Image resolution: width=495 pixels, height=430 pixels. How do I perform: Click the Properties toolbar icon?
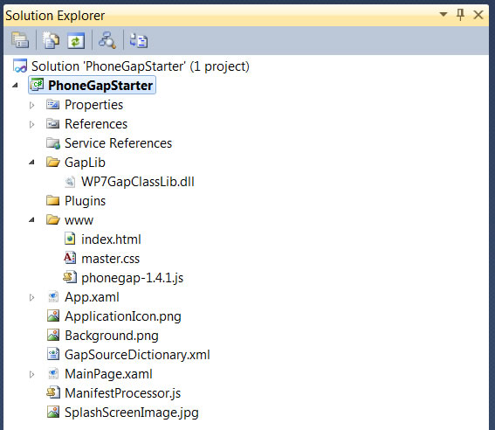(20, 40)
